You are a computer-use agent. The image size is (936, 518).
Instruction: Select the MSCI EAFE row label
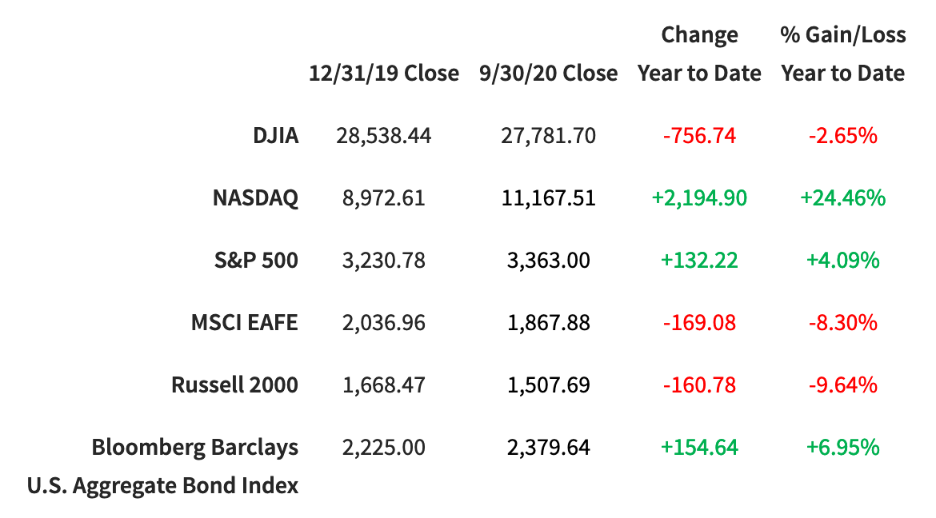(x=244, y=323)
